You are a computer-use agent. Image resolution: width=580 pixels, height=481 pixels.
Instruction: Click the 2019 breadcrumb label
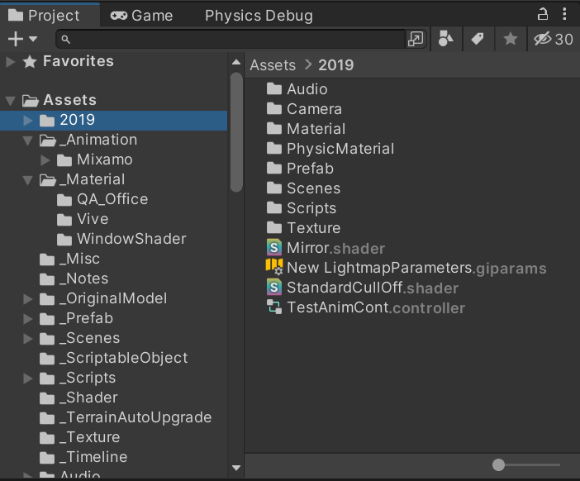point(336,65)
